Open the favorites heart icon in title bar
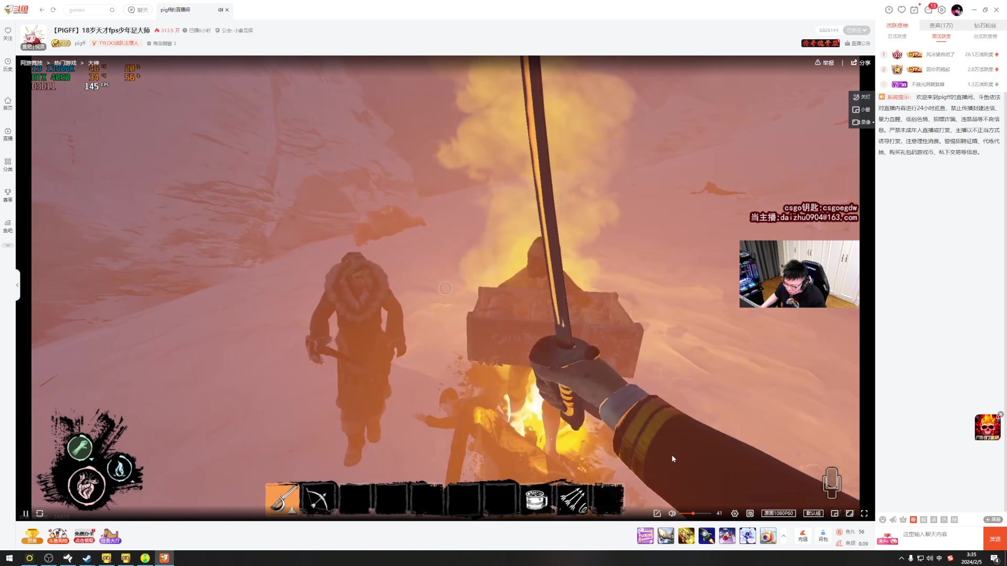 pos(902,10)
